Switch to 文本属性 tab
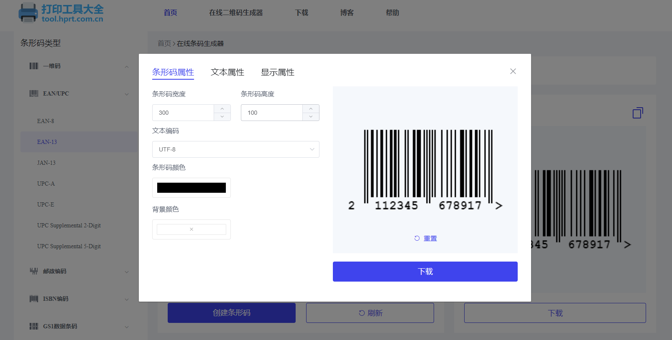 (227, 72)
